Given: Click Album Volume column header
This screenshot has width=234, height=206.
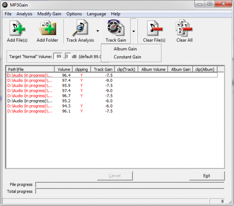Looking at the screenshot, I should pos(153,69).
